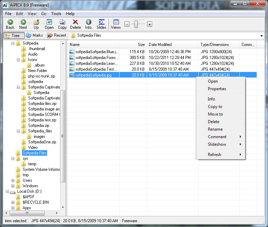Choose Delete in the context menu

[221, 122]
